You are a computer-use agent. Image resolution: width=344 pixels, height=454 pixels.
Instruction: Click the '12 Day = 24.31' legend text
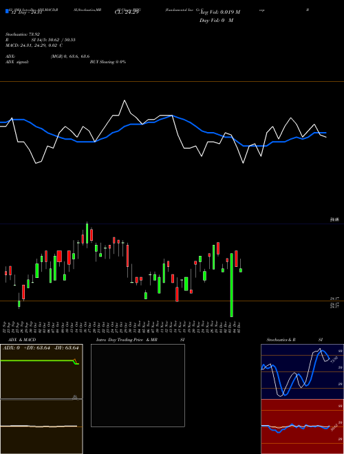click(x=27, y=12)
